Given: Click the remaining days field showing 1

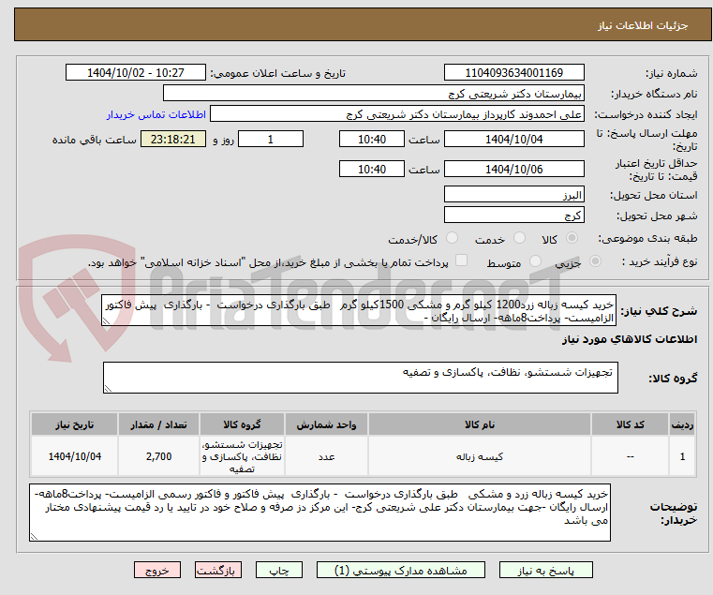Looking at the screenshot, I should point(271,140).
